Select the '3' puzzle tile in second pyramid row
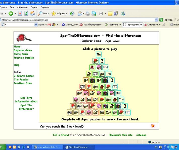Viewport: 179px width, 150px height. (102, 61)
